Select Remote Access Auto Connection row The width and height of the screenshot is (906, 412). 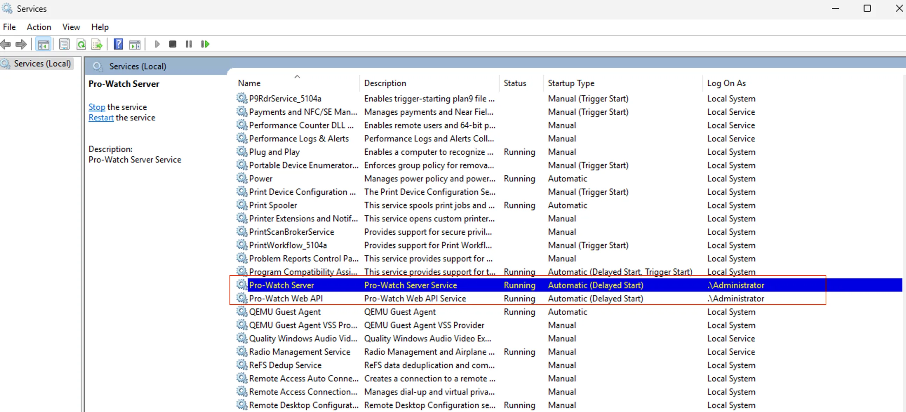[x=568, y=378]
